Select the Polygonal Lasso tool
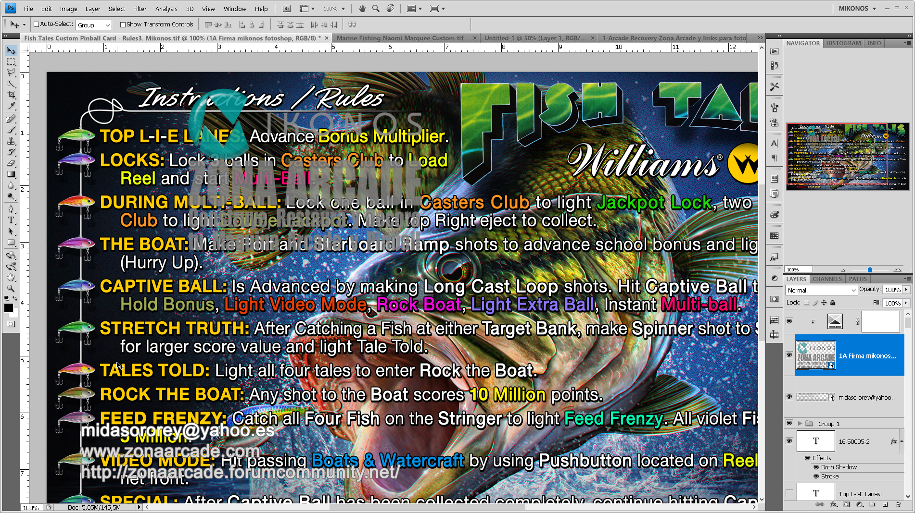Image resolution: width=915 pixels, height=513 pixels. 11,73
